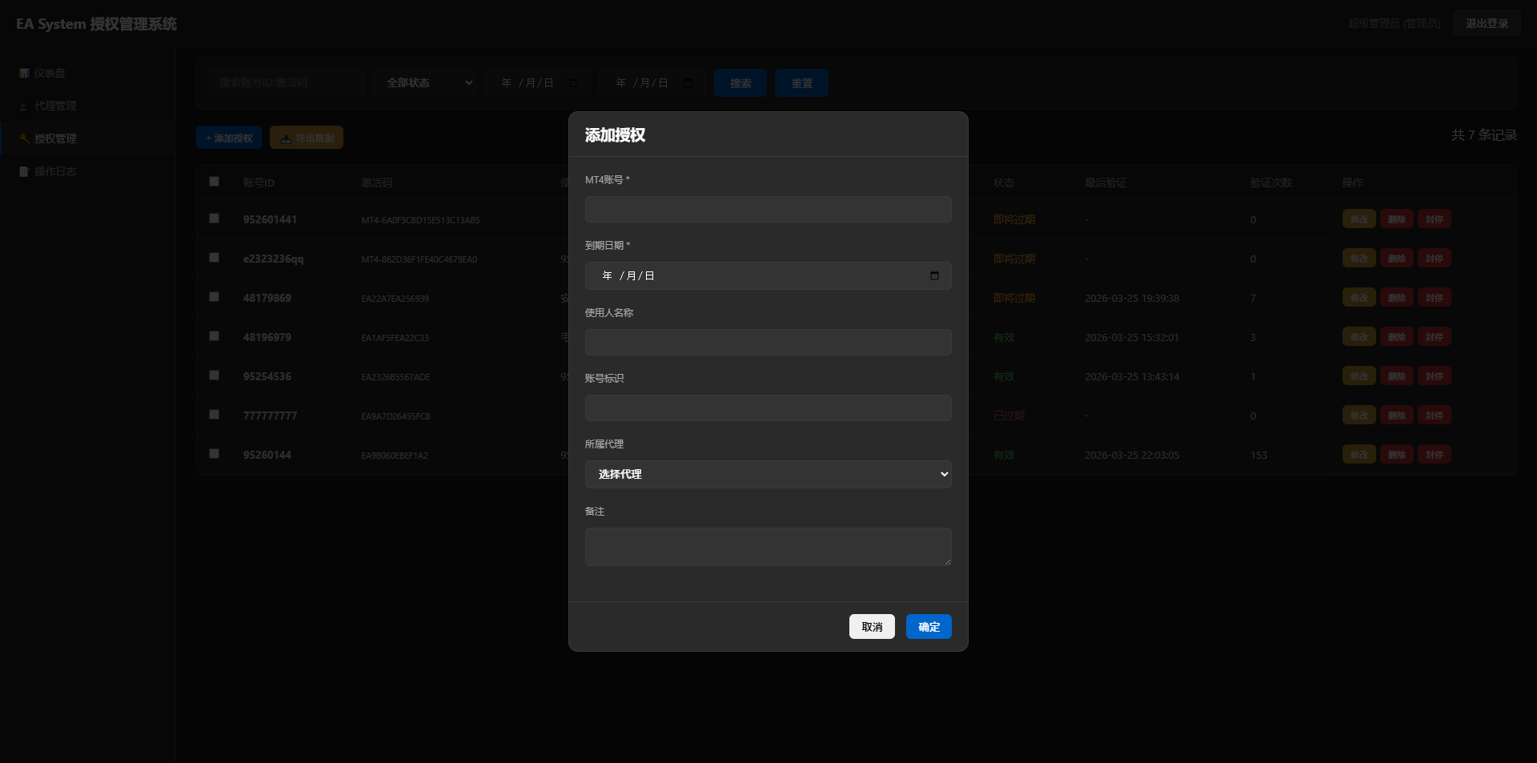1537x763 pixels.
Task: Click the 备注 textarea resize handle
Action: click(x=947, y=562)
